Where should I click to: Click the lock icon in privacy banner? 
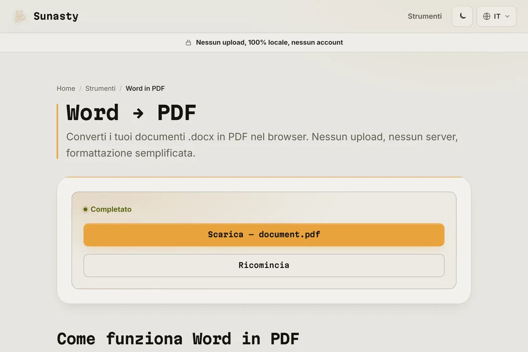(188, 42)
